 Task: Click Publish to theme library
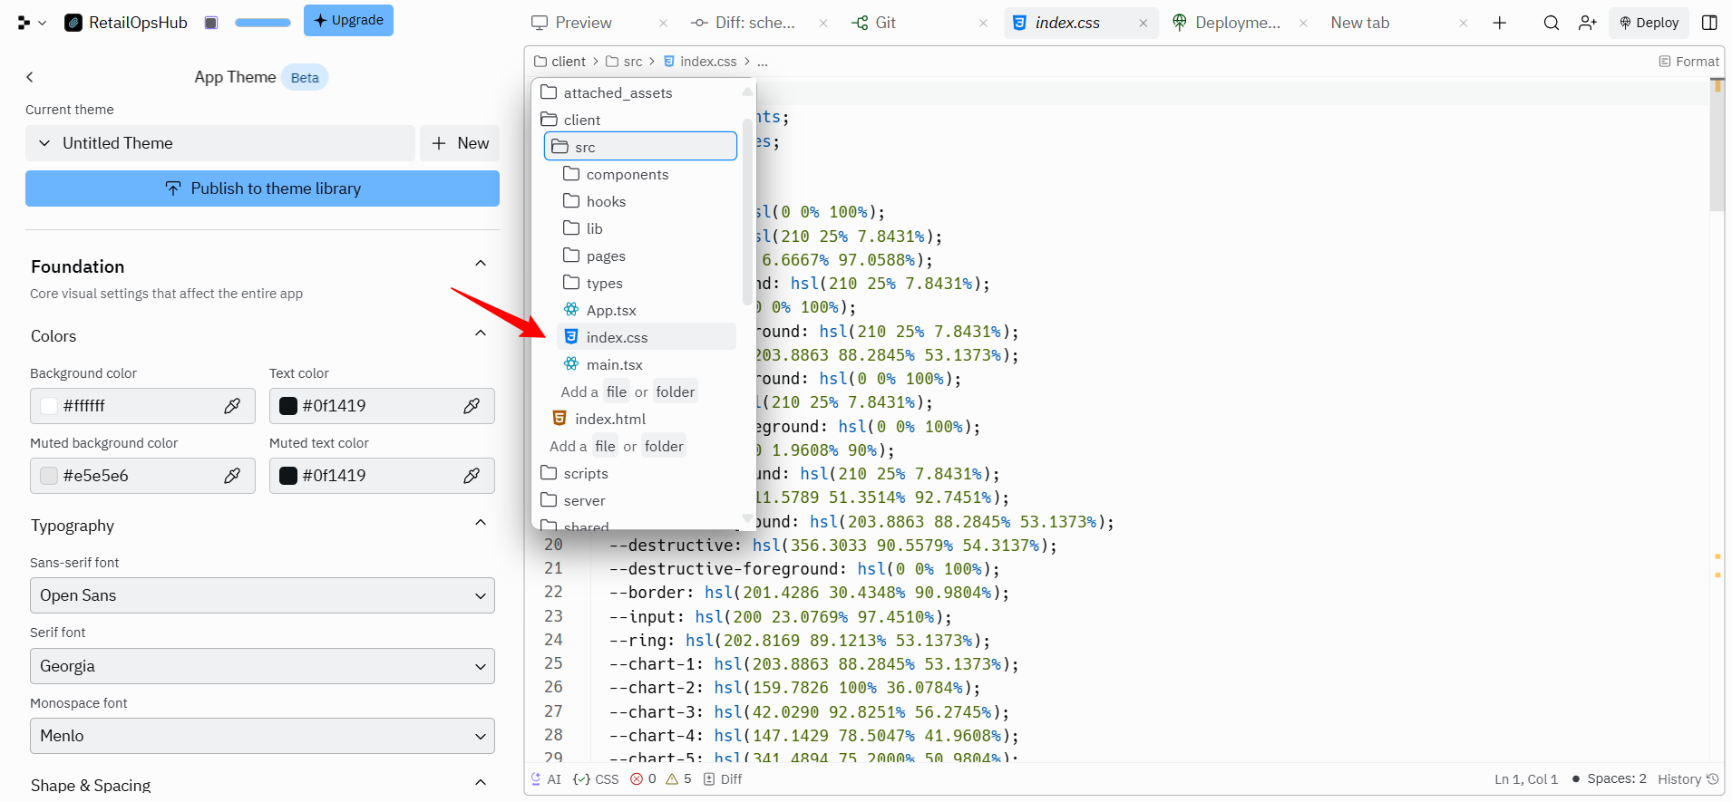click(262, 188)
